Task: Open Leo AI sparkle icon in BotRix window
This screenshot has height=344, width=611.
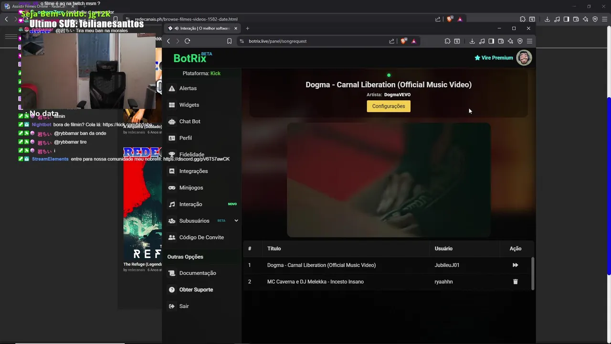Action: pyautogui.click(x=510, y=41)
